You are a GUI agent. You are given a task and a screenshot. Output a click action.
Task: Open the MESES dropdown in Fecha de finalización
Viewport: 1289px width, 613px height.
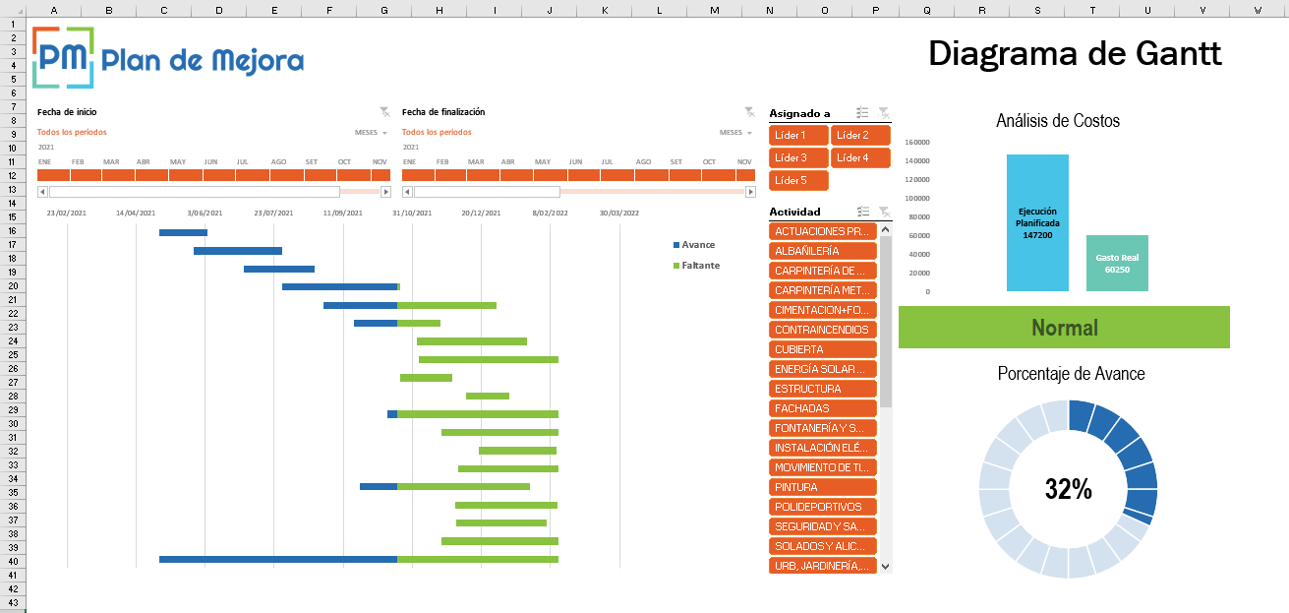tap(735, 132)
